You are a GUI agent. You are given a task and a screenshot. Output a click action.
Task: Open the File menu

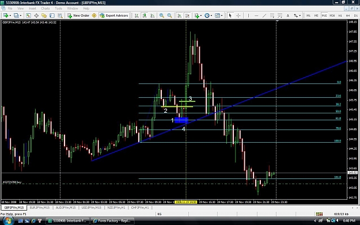[x=10, y=8]
